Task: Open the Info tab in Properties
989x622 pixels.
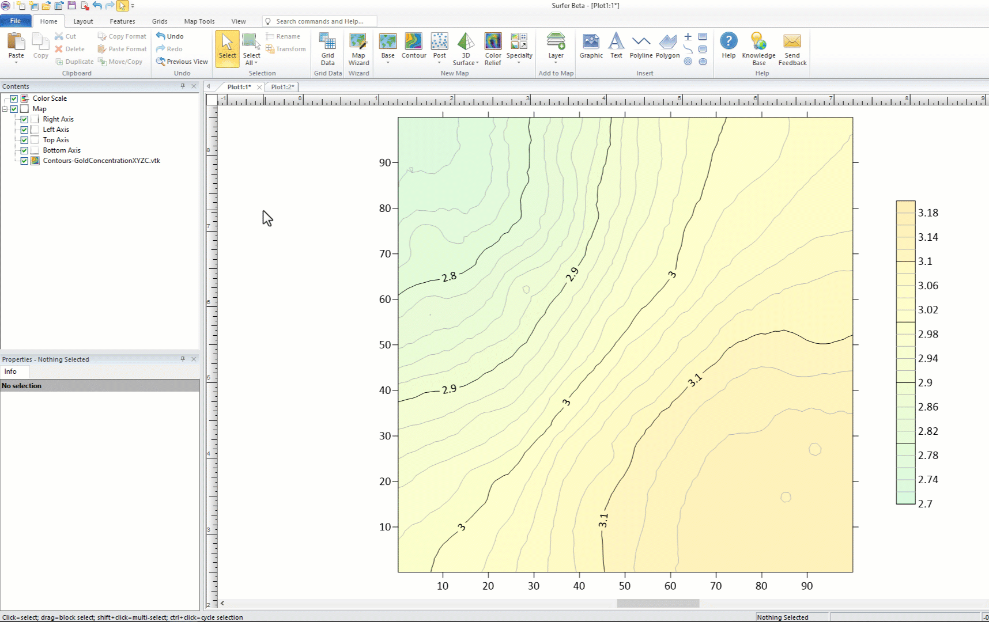Action: (x=10, y=371)
